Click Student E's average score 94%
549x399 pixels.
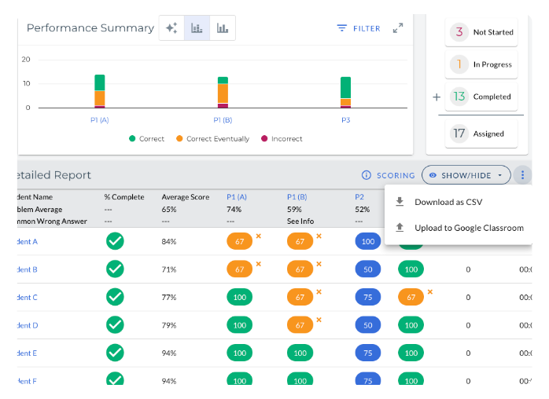click(169, 353)
